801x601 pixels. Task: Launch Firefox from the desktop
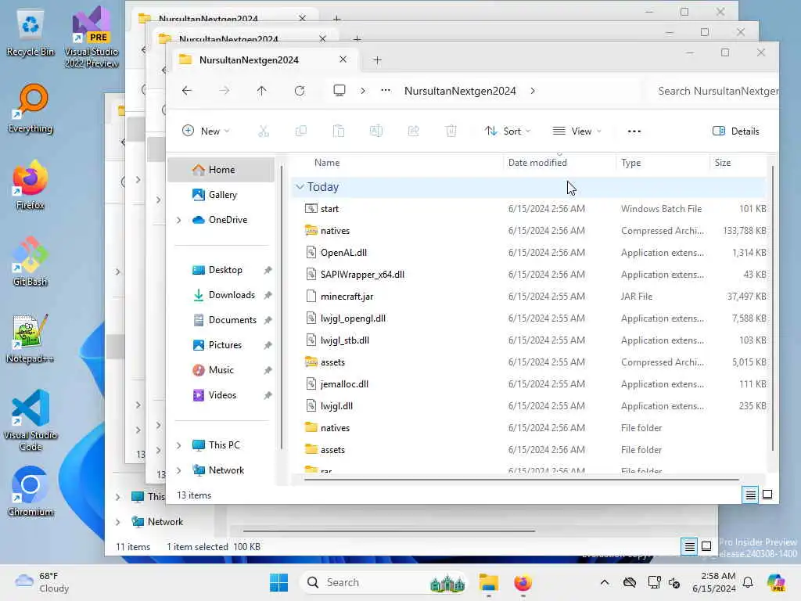coord(31,185)
